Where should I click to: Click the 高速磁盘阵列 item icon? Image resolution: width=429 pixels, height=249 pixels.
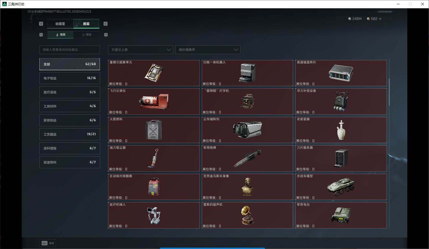click(x=341, y=73)
